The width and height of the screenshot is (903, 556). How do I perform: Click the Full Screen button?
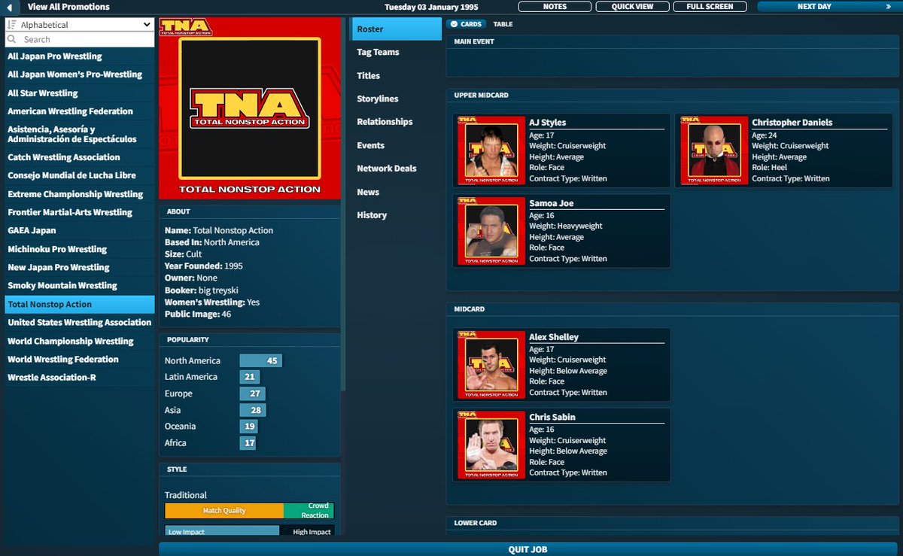tap(709, 7)
